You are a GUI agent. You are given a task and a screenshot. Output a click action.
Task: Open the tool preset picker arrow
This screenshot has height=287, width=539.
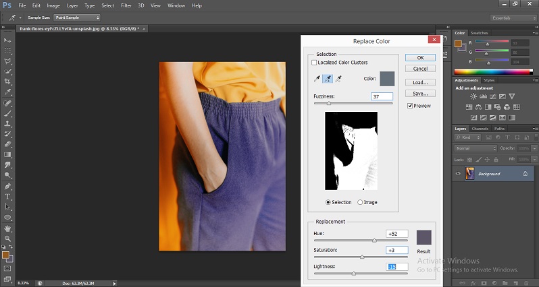[x=20, y=18]
